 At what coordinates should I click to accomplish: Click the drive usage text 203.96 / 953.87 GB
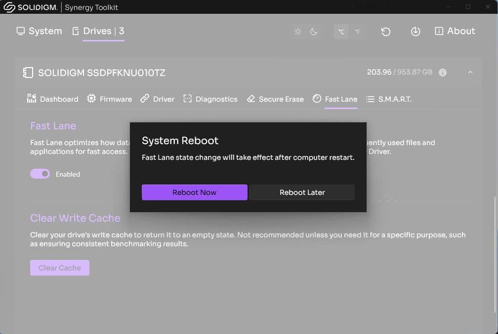[400, 73]
